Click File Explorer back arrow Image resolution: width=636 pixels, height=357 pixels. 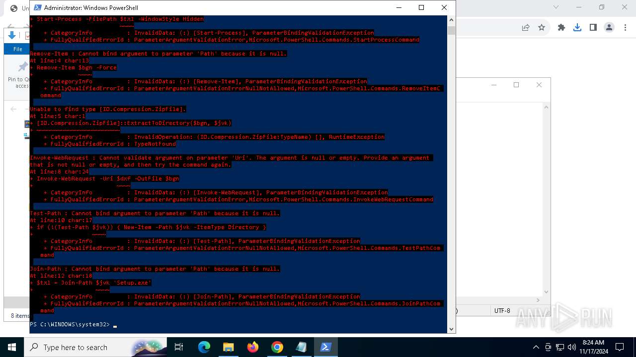click(x=13, y=109)
